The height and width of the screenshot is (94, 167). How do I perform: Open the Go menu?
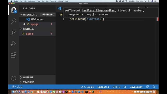pyautogui.click(x=43, y=1)
